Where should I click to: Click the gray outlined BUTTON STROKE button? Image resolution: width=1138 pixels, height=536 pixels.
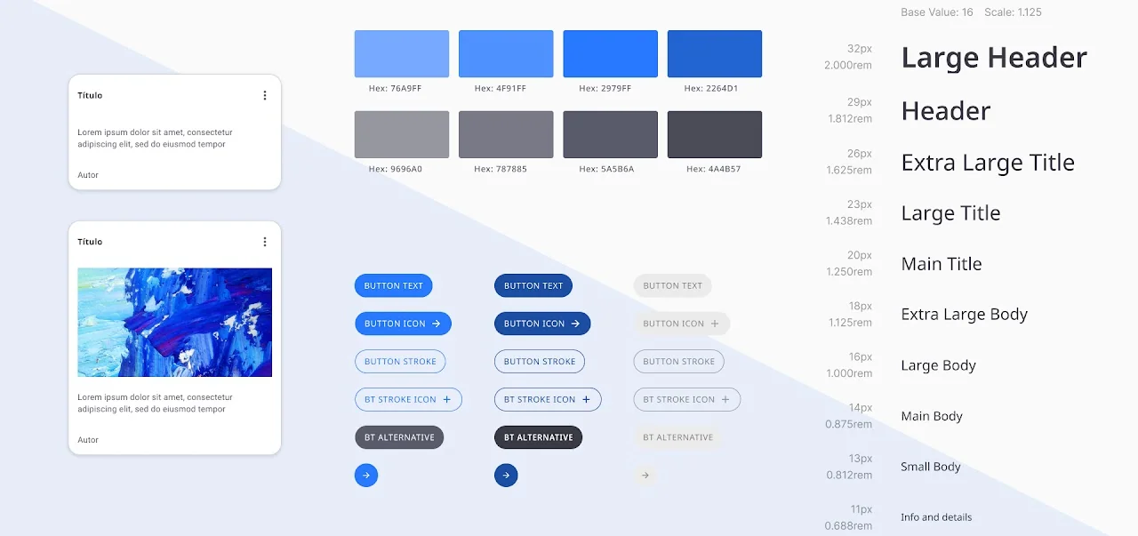point(679,362)
